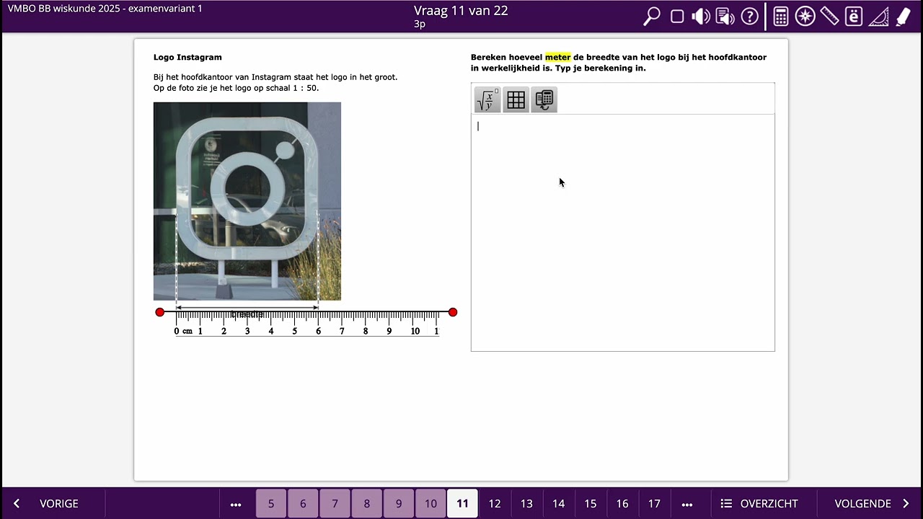Go to next question with VOLGENDE
The height and width of the screenshot is (519, 923).
(872, 504)
